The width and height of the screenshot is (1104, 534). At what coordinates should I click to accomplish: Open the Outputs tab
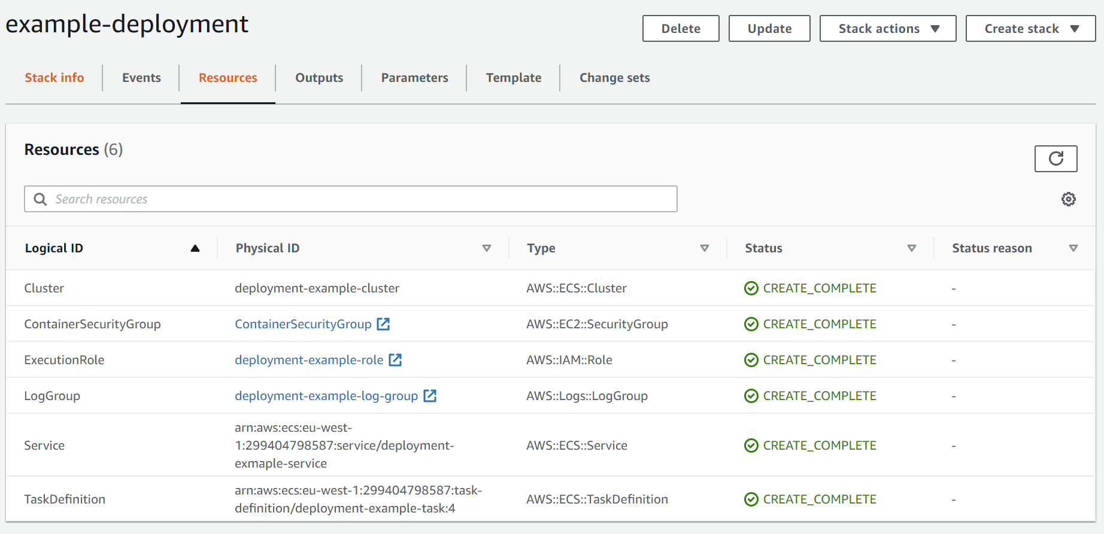click(x=319, y=78)
